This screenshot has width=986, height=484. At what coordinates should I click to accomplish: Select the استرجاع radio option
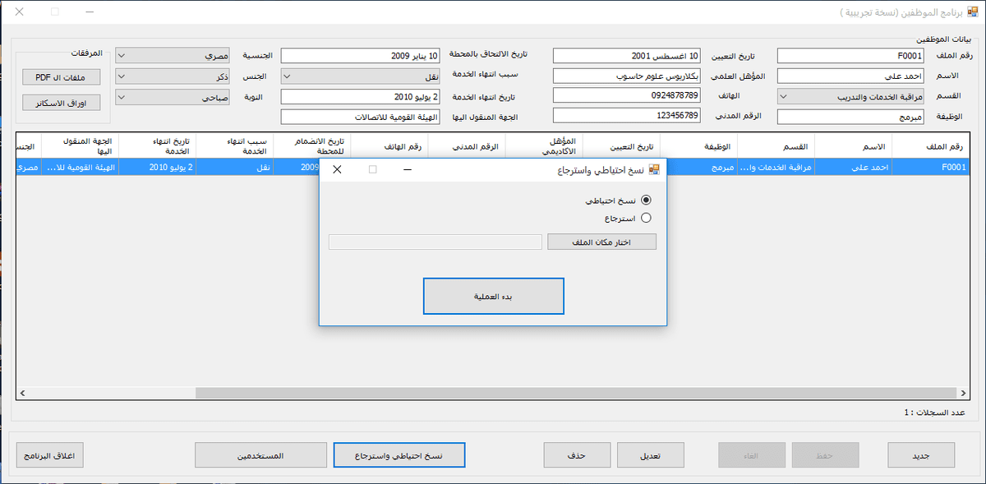[646, 218]
